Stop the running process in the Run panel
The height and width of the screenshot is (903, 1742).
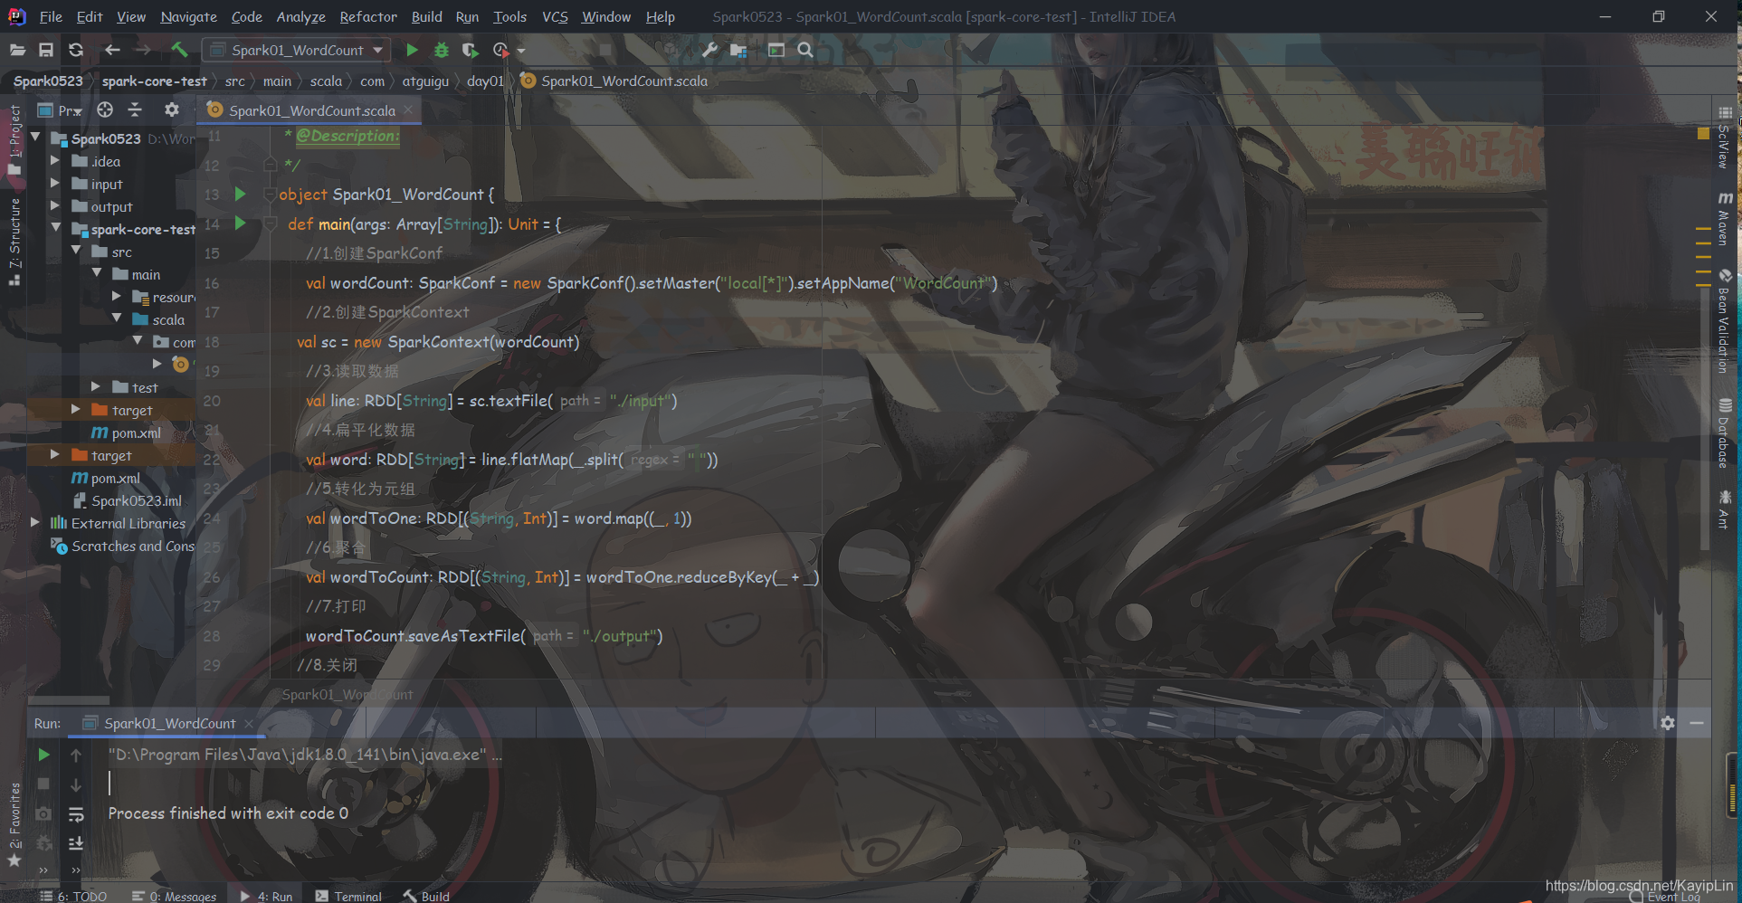point(43,784)
